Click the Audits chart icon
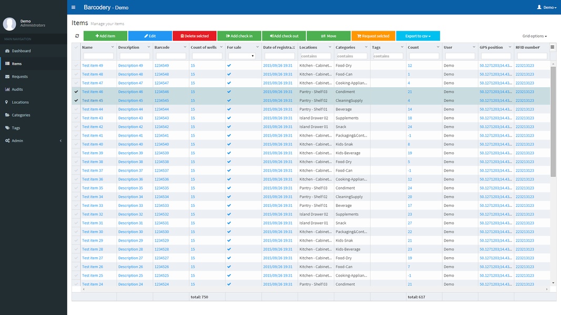561x315 pixels. click(x=7, y=89)
